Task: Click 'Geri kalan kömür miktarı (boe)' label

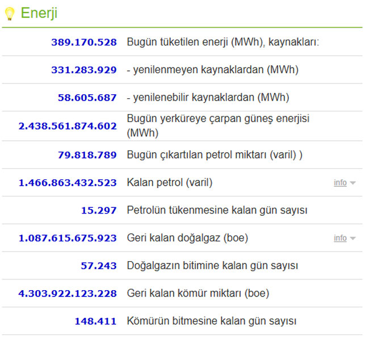Action: pos(198,294)
